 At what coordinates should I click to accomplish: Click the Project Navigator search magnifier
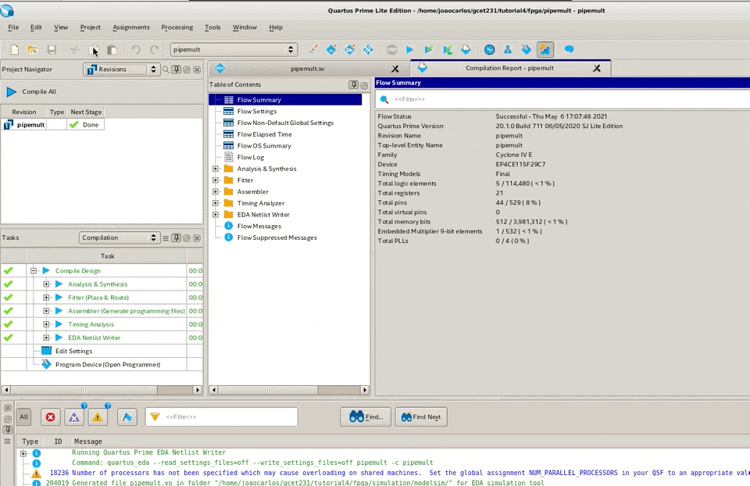[166, 70]
